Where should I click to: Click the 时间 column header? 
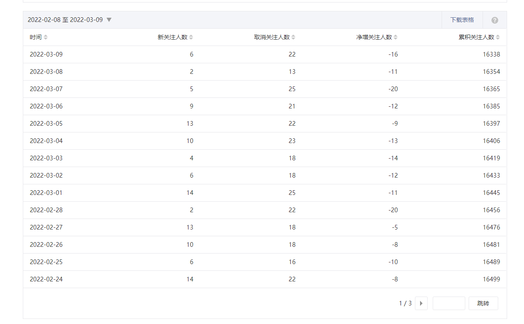click(x=35, y=37)
